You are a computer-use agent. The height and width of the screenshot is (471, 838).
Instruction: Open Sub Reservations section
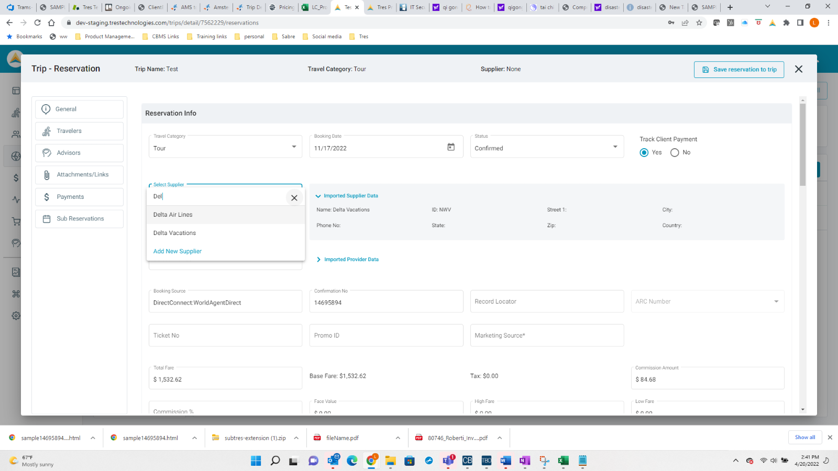[80, 219]
